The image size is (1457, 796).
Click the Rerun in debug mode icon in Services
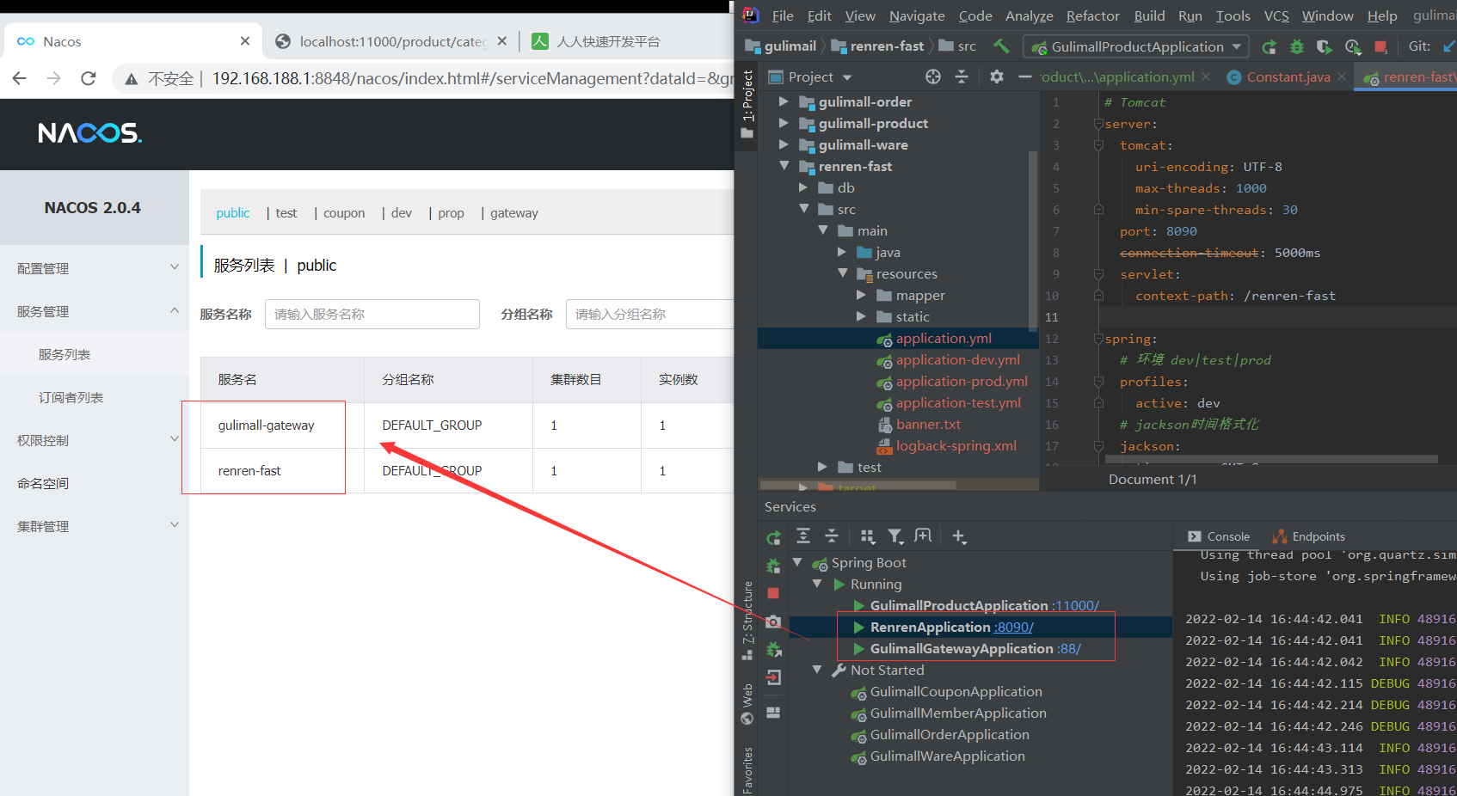(773, 566)
